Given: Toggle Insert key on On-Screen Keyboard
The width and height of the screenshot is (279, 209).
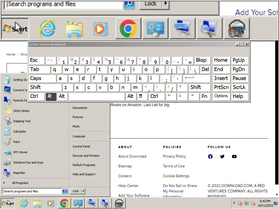Looking at the screenshot, I should coord(222,79).
